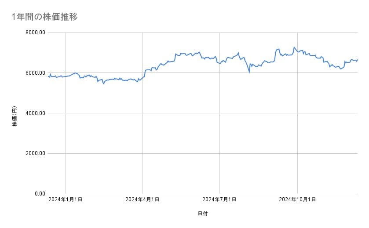
Task: Select the 4000.00 y-axis label
Action: [x=34, y=113]
